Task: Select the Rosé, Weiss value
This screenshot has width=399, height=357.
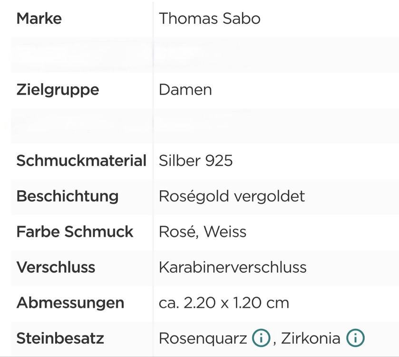Action: (x=203, y=232)
